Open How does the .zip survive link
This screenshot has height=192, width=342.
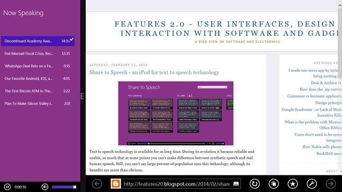[x=321, y=89]
